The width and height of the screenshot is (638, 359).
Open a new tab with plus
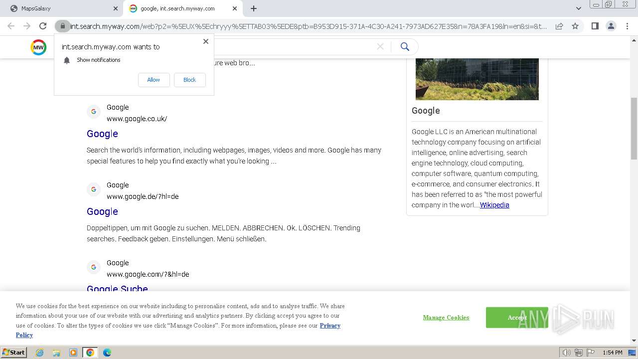click(x=254, y=8)
